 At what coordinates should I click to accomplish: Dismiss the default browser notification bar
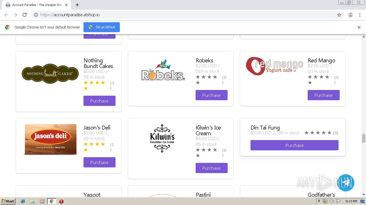click(x=359, y=27)
